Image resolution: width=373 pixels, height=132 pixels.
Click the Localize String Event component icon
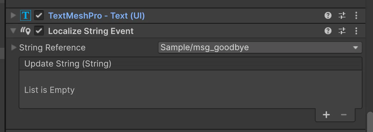(26, 31)
